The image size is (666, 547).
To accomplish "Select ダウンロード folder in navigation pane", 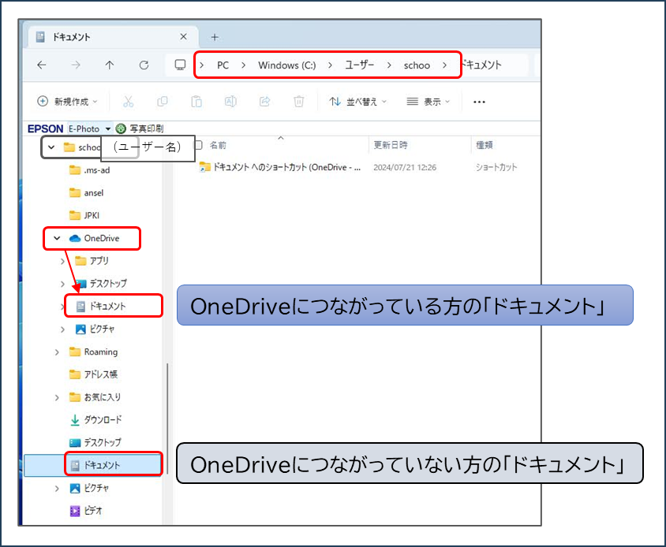I will point(103,420).
